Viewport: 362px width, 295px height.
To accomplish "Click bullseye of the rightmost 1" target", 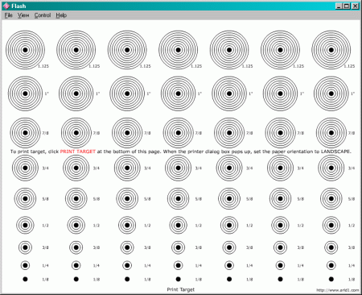I will coord(331,93).
